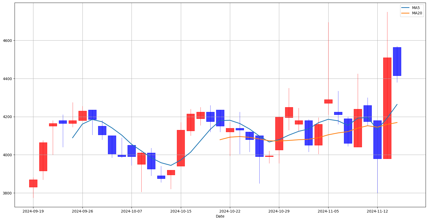Click the first red candle near 3850
Screen dimensions: 428x221
coord(33,183)
